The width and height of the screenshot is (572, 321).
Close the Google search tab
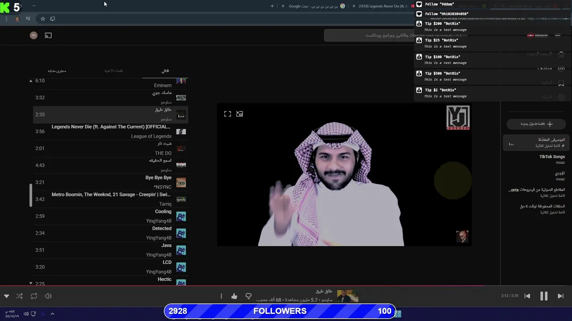pyautogui.click(x=282, y=6)
